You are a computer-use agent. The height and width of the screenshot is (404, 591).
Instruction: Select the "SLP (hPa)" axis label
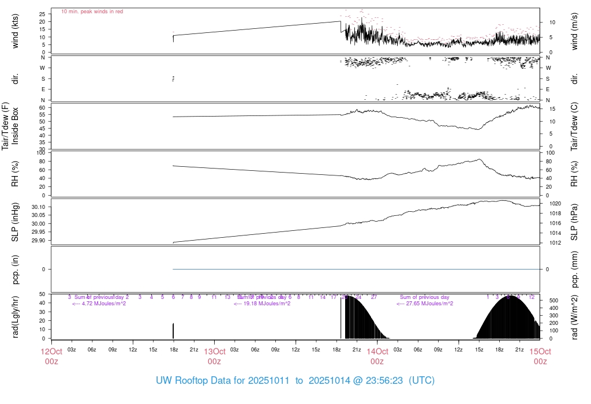click(x=574, y=222)
